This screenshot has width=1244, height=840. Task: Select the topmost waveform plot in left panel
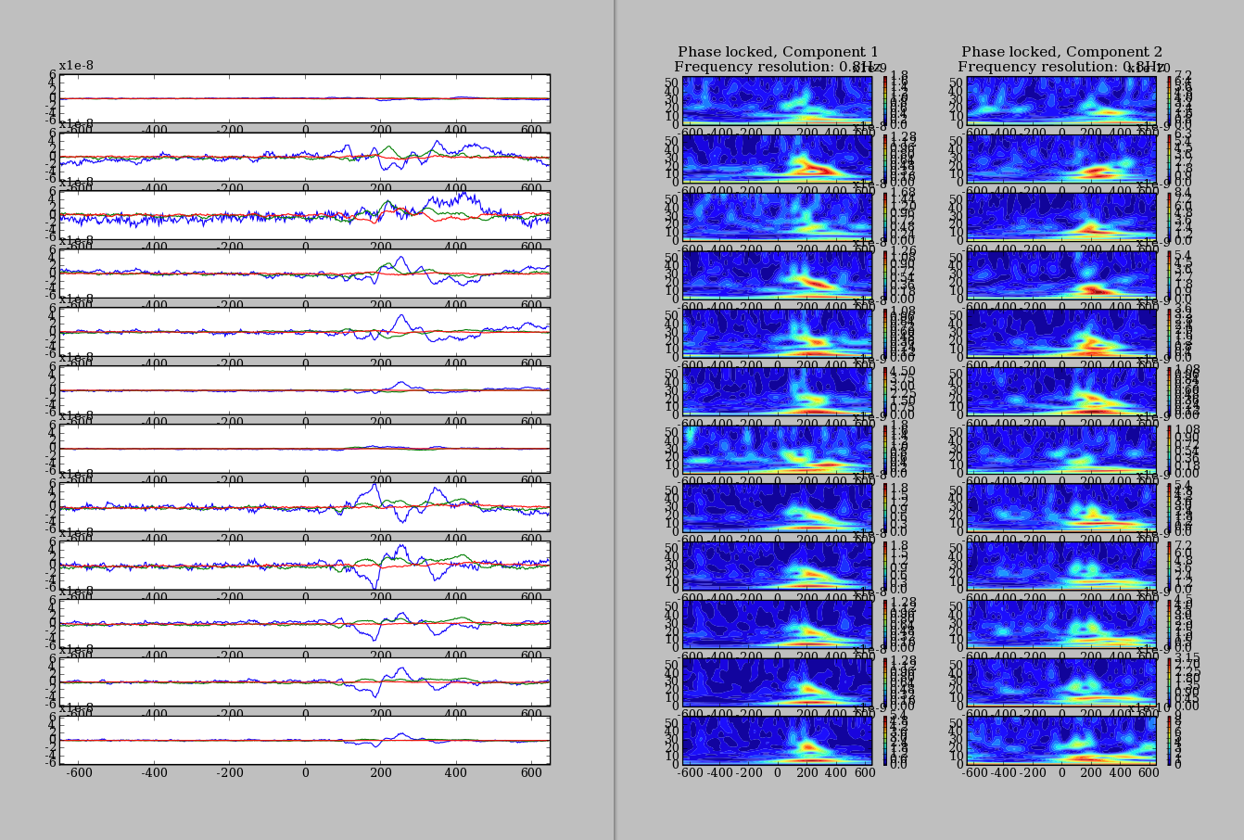coord(305,98)
